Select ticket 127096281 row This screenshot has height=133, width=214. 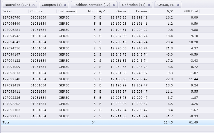[107, 30]
